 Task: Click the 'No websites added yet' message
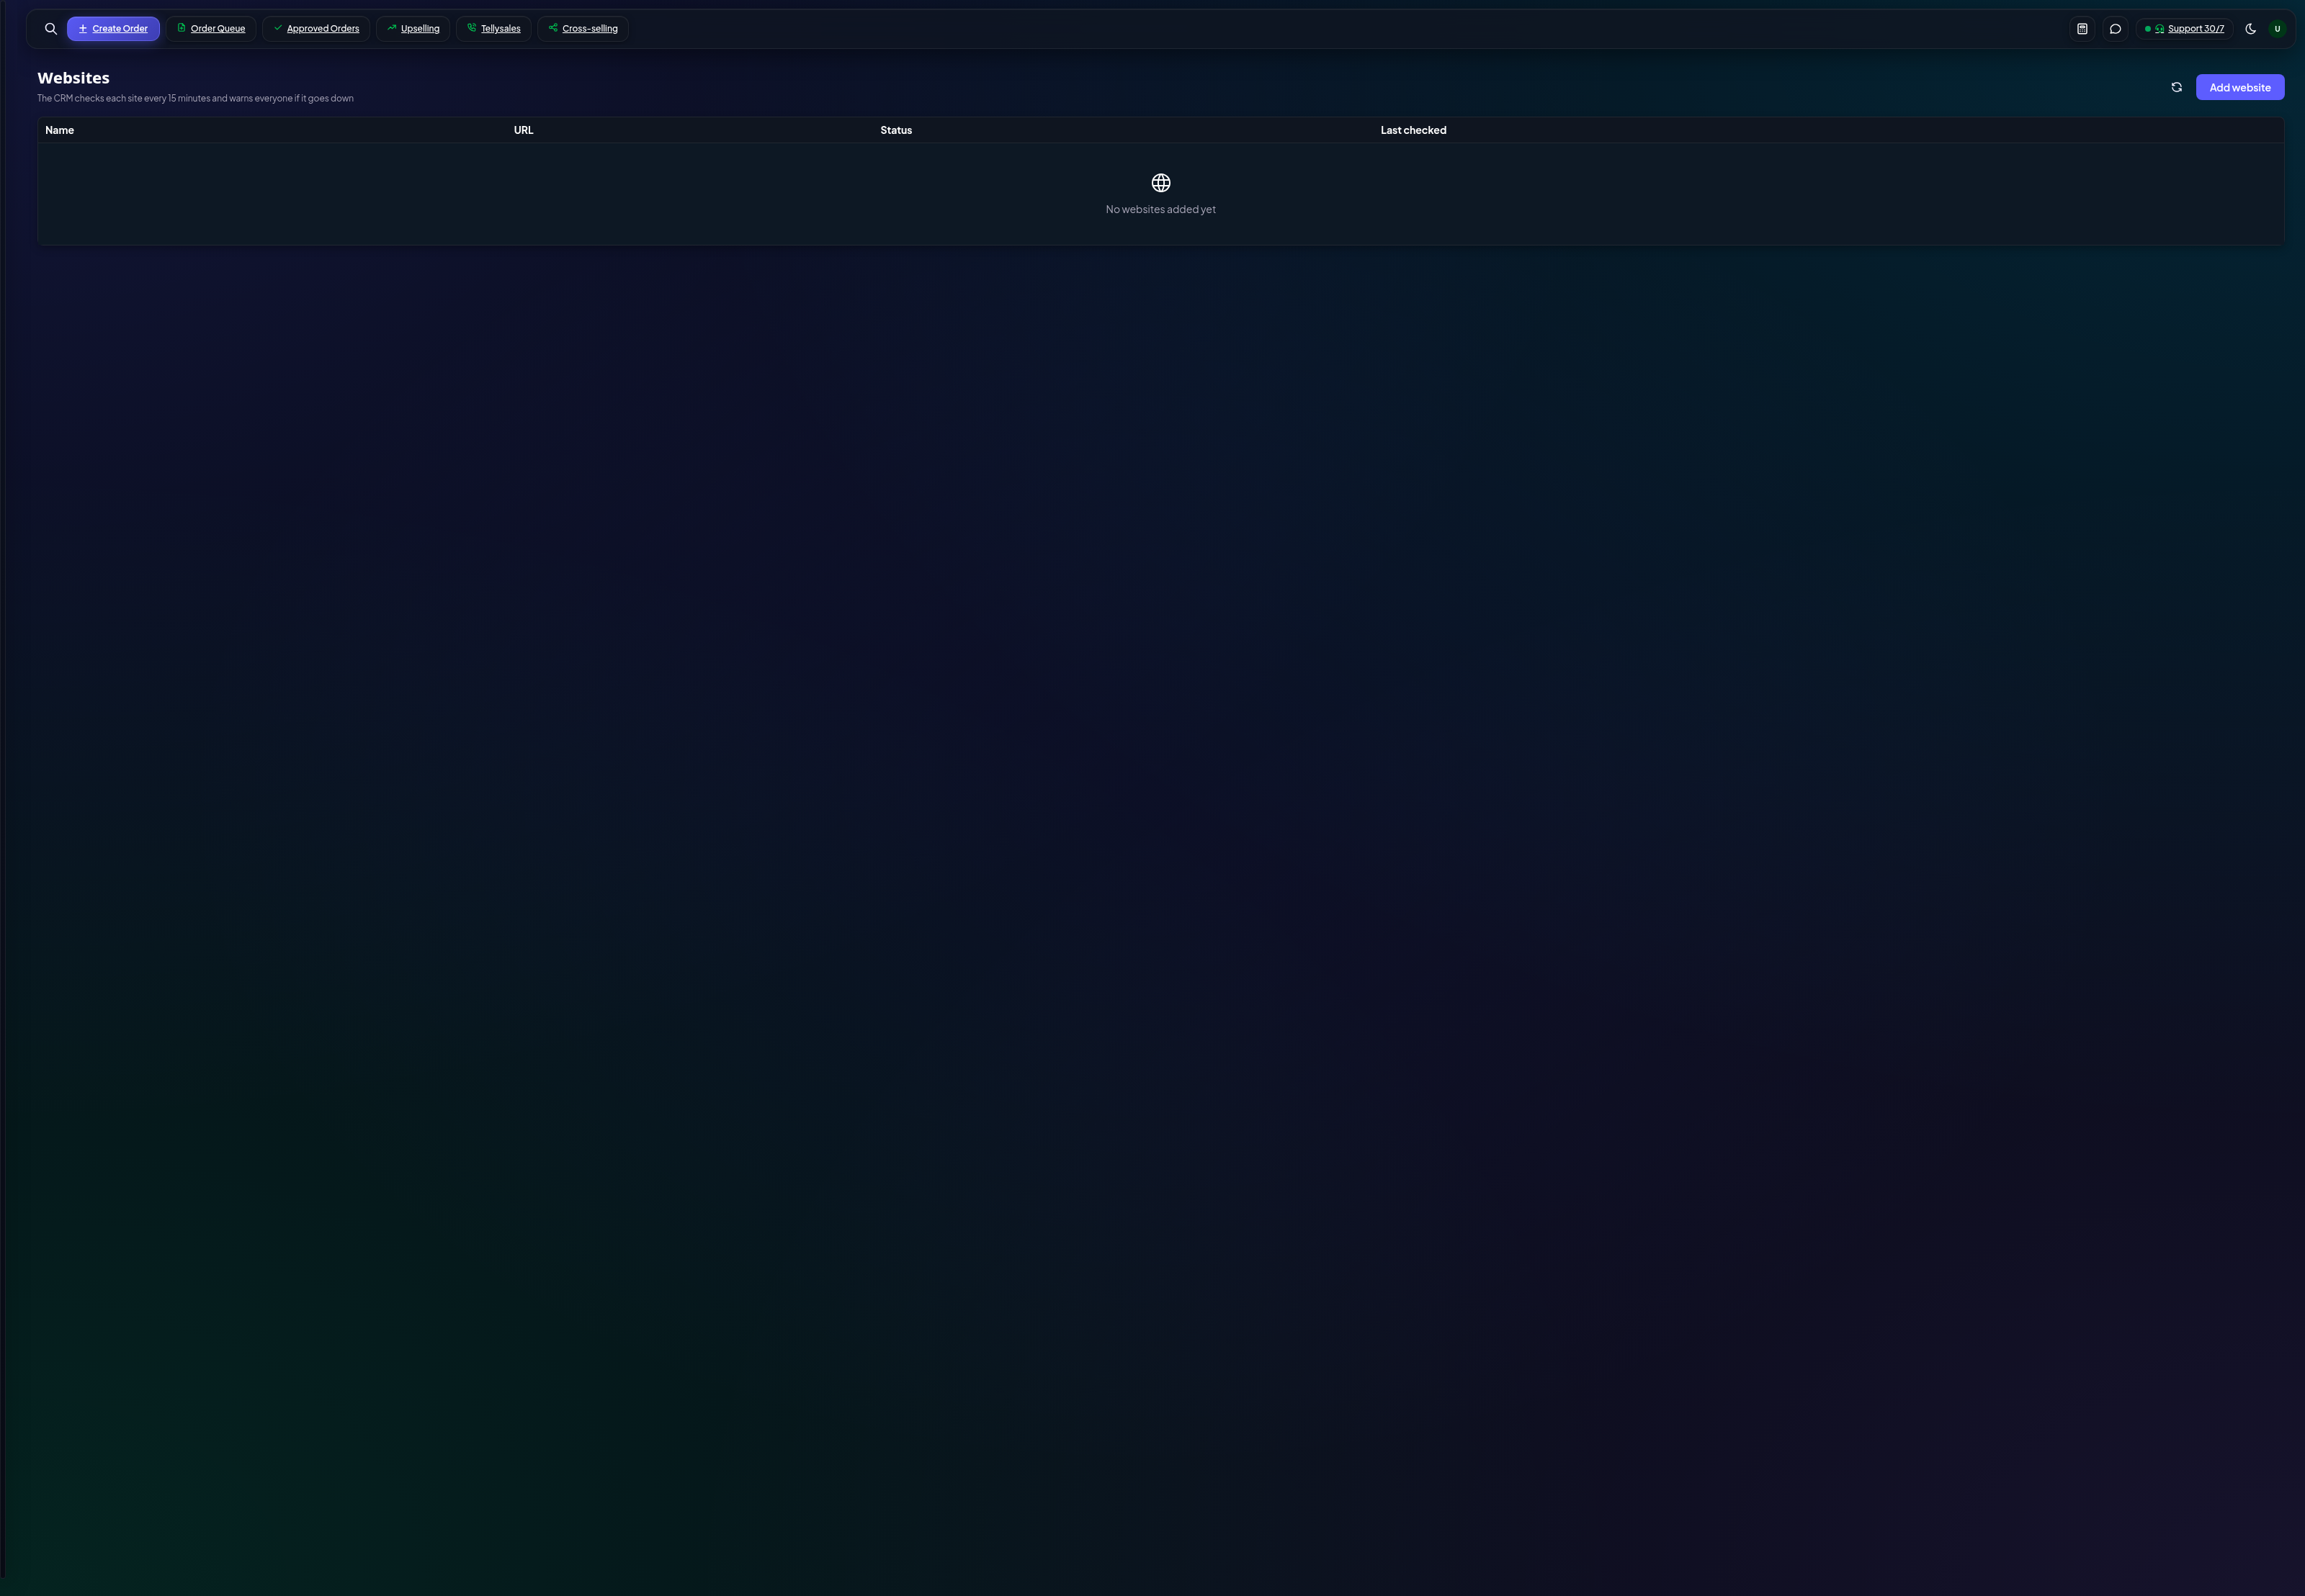[x=1160, y=209]
